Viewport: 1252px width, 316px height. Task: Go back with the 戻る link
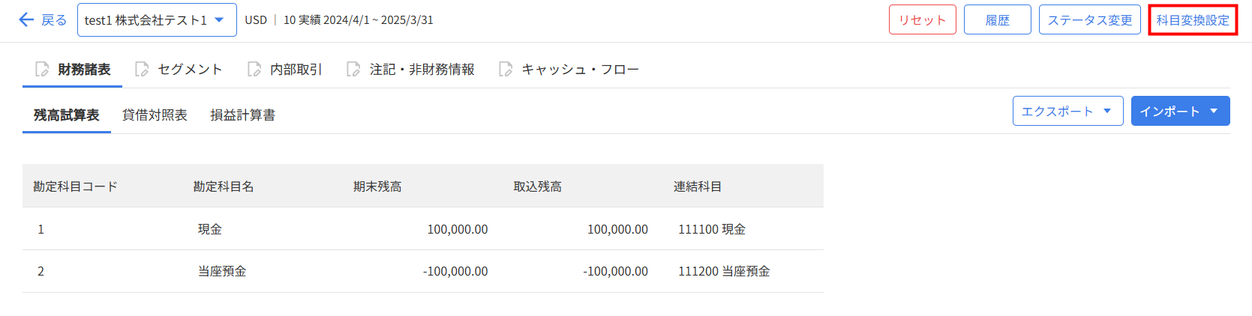pyautogui.click(x=53, y=20)
